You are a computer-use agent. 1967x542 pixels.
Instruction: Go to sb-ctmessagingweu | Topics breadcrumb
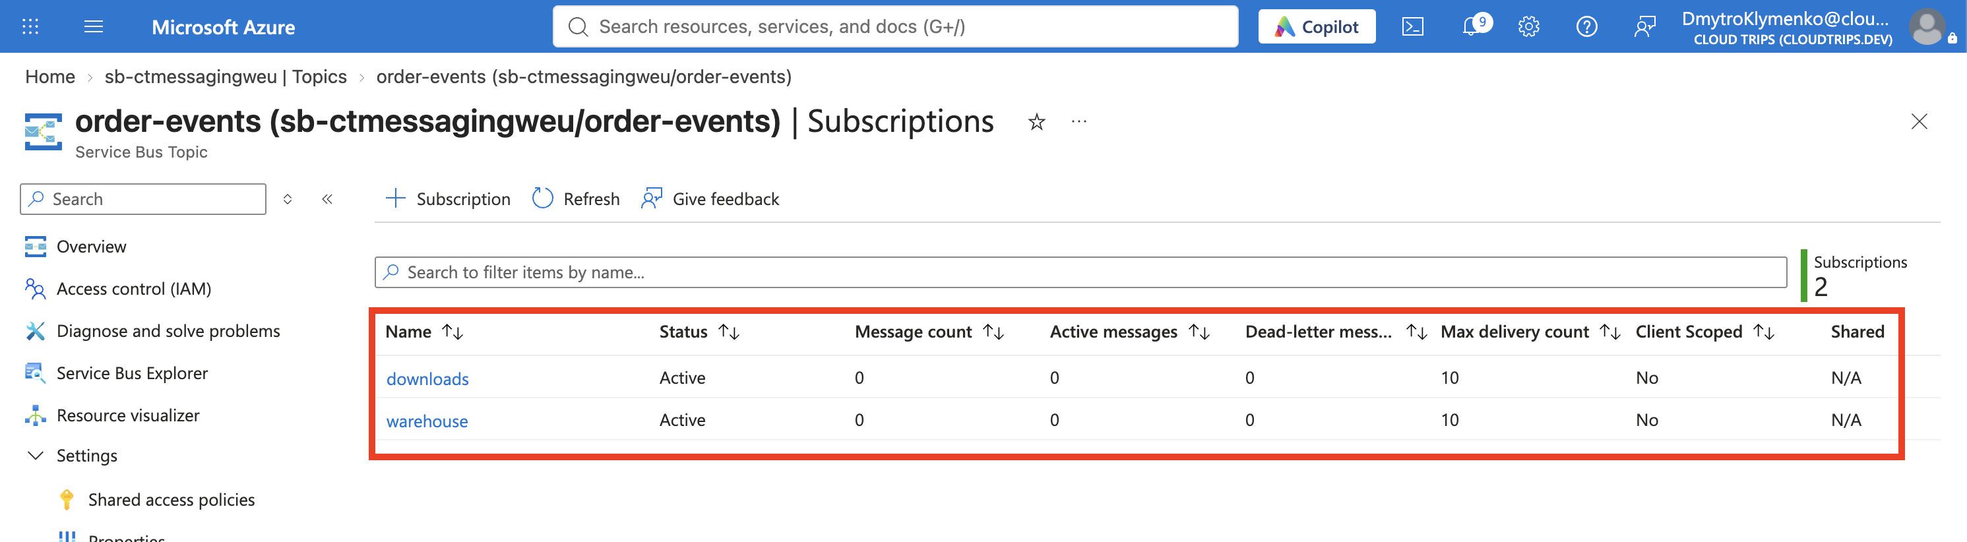225,77
